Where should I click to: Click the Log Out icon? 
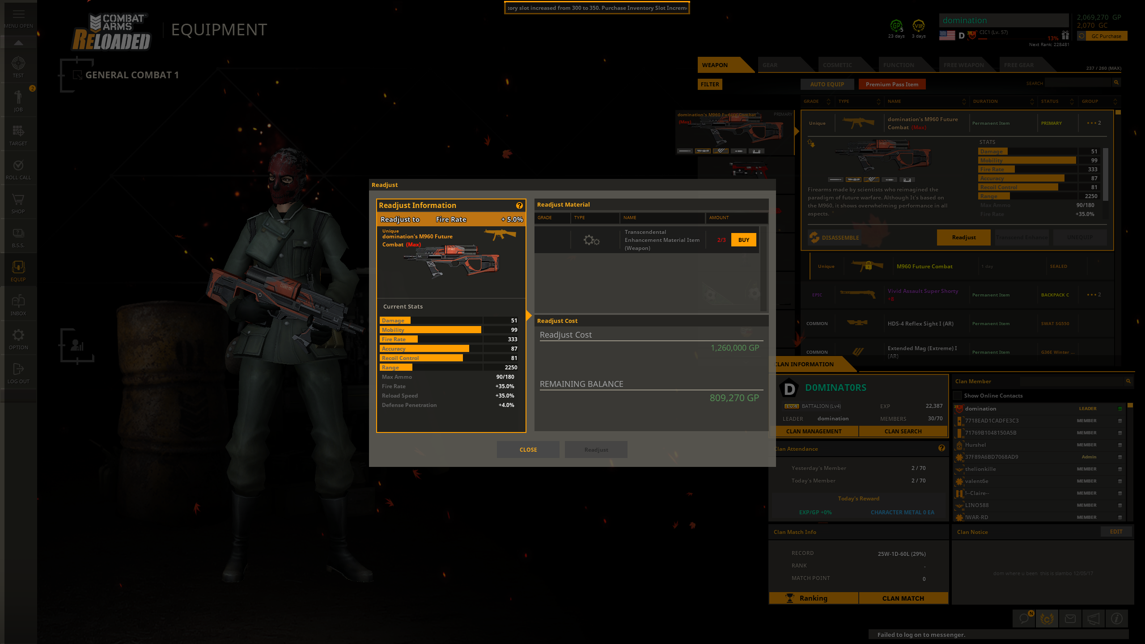pyautogui.click(x=18, y=369)
